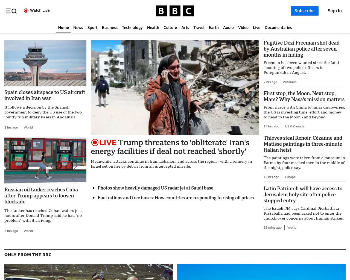Click the summary 'It follows a decision by the Spanish'
The image size is (350, 280).
[x=43, y=112]
